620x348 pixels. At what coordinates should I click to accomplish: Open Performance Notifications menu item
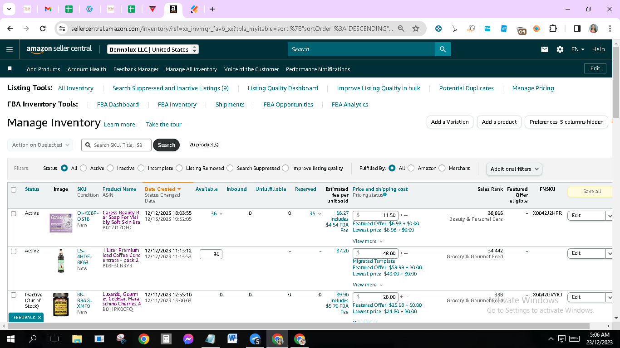[x=318, y=69]
